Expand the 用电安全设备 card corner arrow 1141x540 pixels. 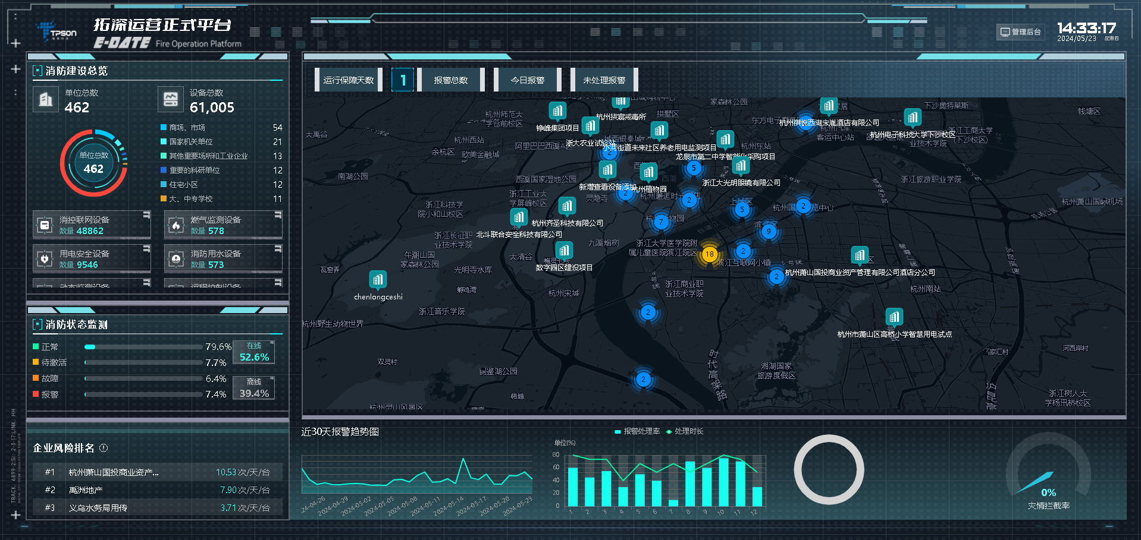pyautogui.click(x=146, y=249)
